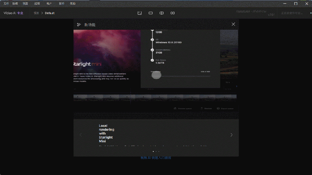The height and width of the screenshot is (175, 312).
Task: Switch to single view mode icon
Action: pyautogui.click(x=151, y=13)
